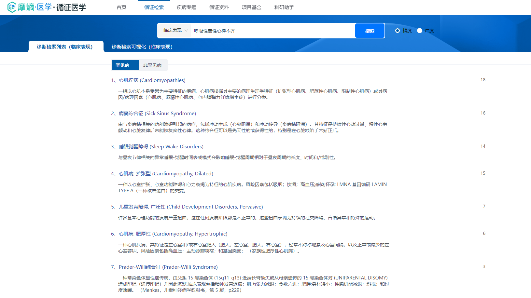The height and width of the screenshot is (298, 531).
Task: Open the 项目基金 navigation item
Action: point(252,7)
